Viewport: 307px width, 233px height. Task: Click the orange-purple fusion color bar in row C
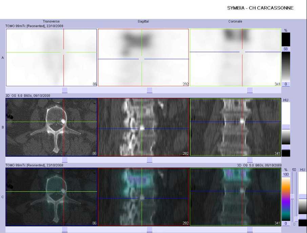pyautogui.click(x=286, y=199)
